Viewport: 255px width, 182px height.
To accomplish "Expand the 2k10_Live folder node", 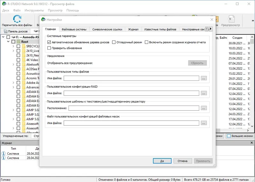I will point(13,51).
